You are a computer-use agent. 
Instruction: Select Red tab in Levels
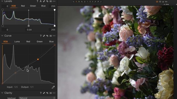[23, 6]
